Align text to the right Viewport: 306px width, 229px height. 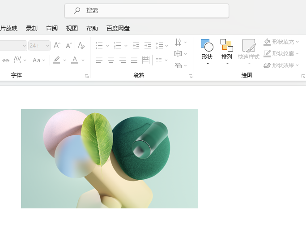coord(123,60)
